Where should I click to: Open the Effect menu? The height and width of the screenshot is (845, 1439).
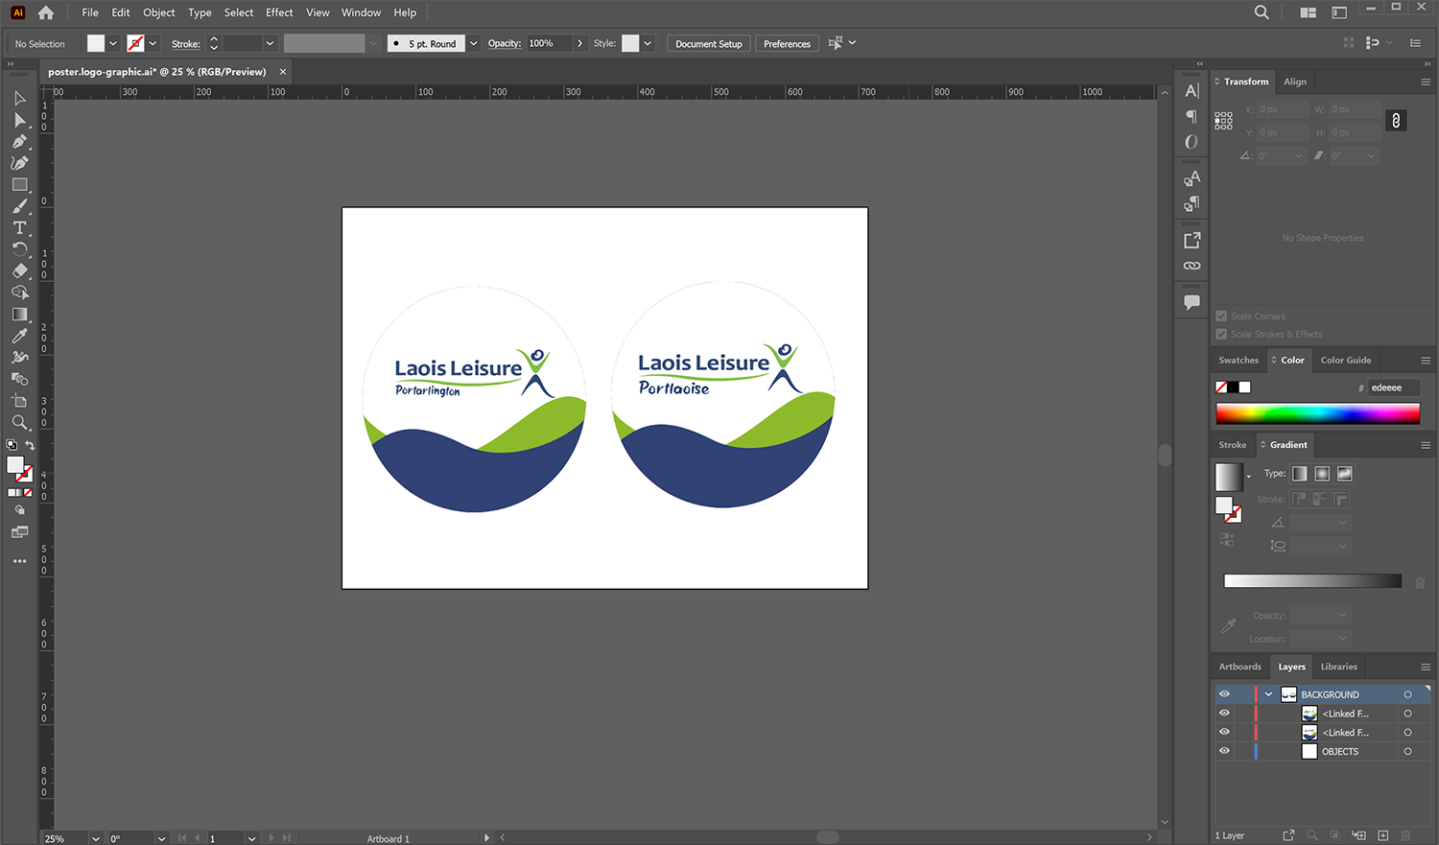point(279,12)
